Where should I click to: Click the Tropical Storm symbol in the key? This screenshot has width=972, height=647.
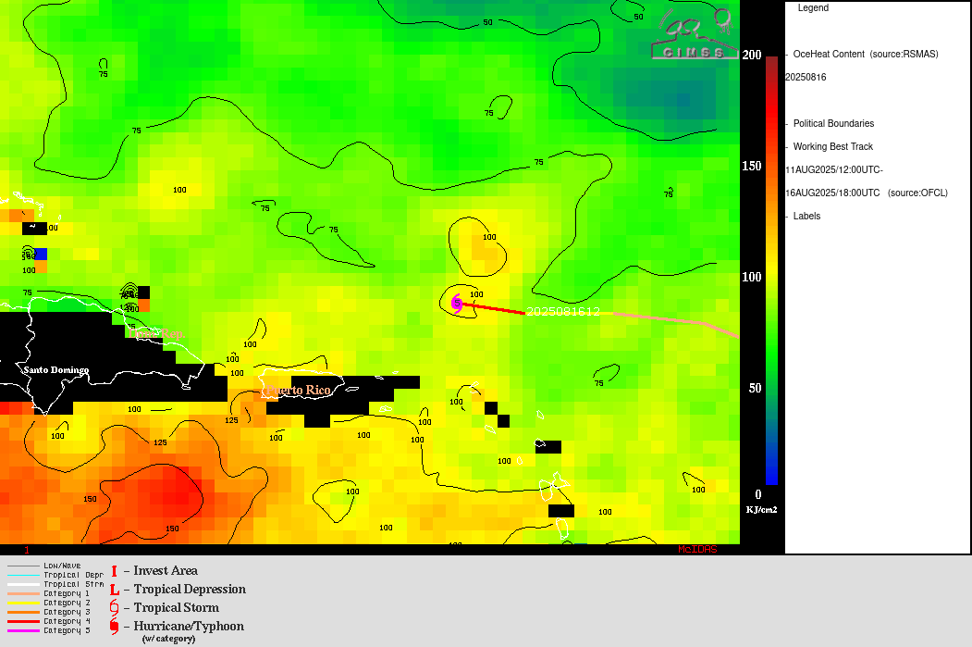tap(114, 608)
